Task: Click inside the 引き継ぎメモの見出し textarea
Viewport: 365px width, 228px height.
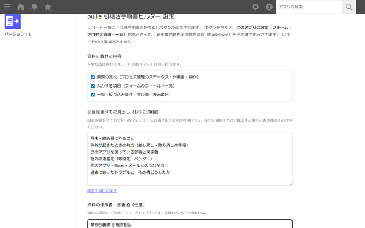Action: click(x=190, y=159)
